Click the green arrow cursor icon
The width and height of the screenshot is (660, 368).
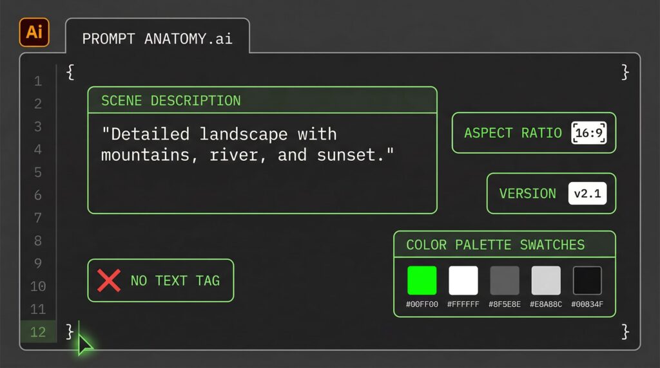(84, 344)
